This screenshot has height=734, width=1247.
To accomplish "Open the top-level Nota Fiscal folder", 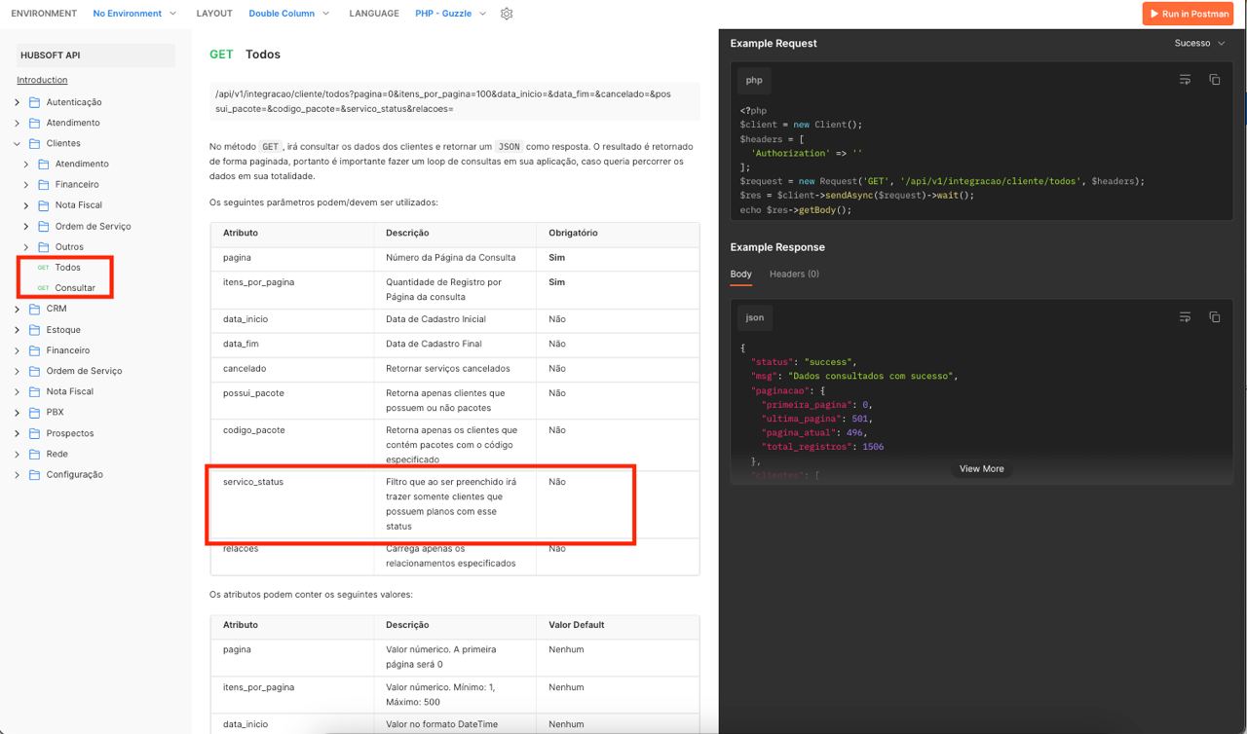I will point(70,391).
